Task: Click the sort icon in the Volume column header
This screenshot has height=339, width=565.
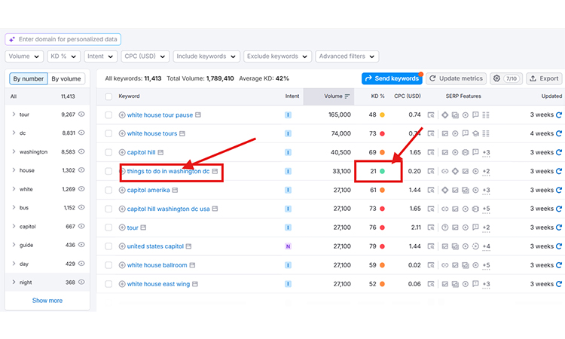Action: pos(347,96)
